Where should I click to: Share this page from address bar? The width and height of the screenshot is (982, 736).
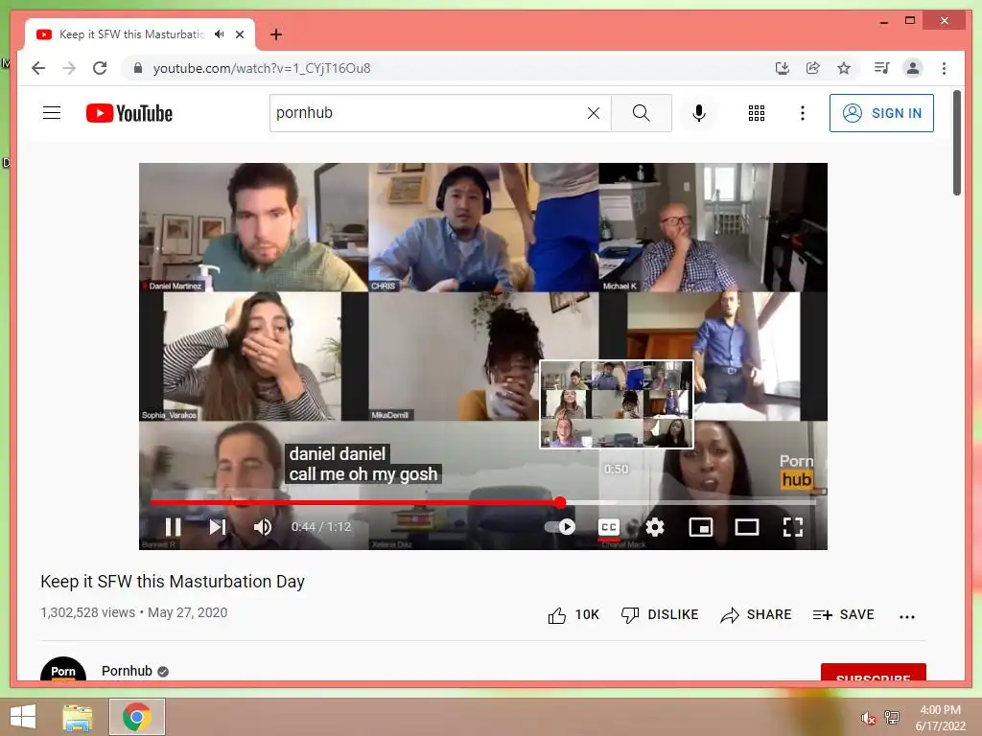pyautogui.click(x=813, y=68)
